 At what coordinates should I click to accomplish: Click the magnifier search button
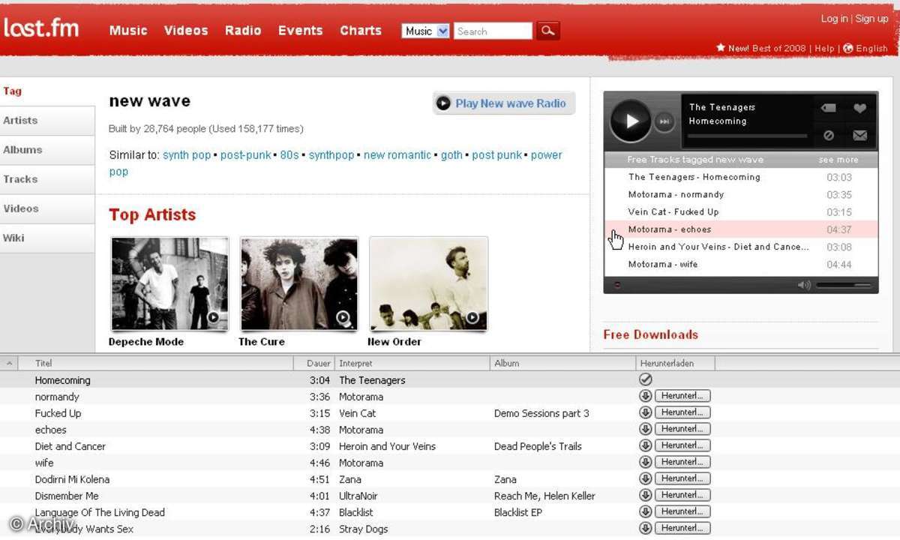click(x=548, y=31)
